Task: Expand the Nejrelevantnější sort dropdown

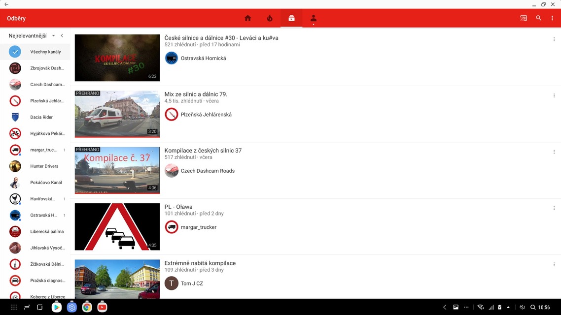Action: click(x=54, y=35)
